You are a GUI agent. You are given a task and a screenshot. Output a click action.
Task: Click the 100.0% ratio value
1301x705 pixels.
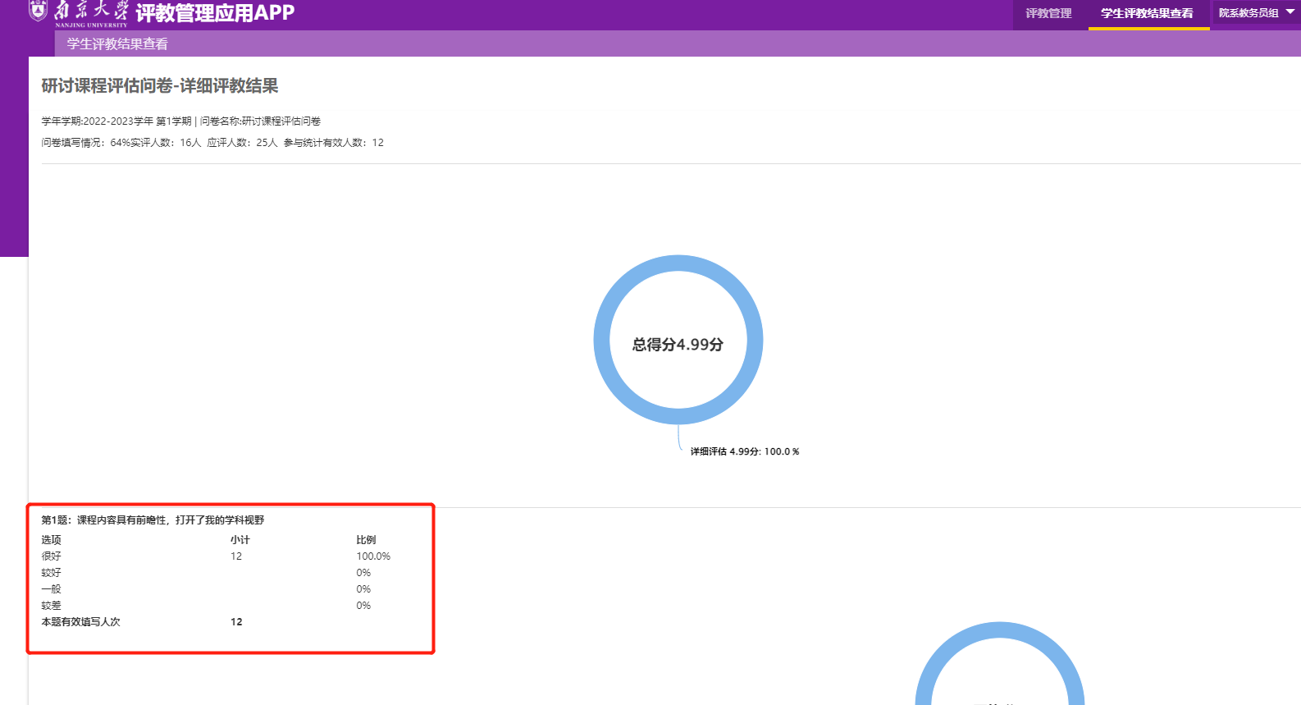click(373, 556)
